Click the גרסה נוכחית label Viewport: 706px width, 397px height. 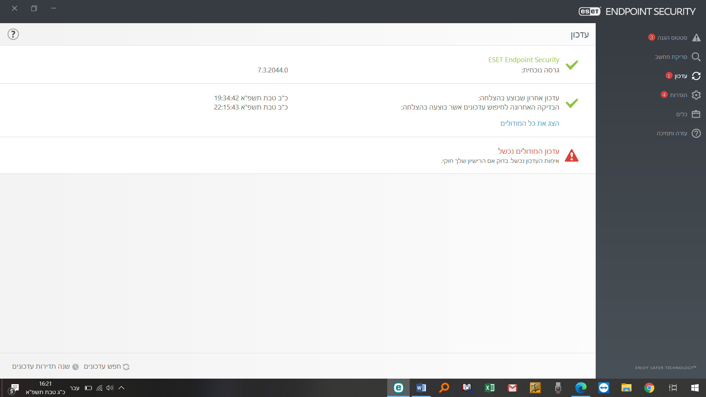point(540,70)
